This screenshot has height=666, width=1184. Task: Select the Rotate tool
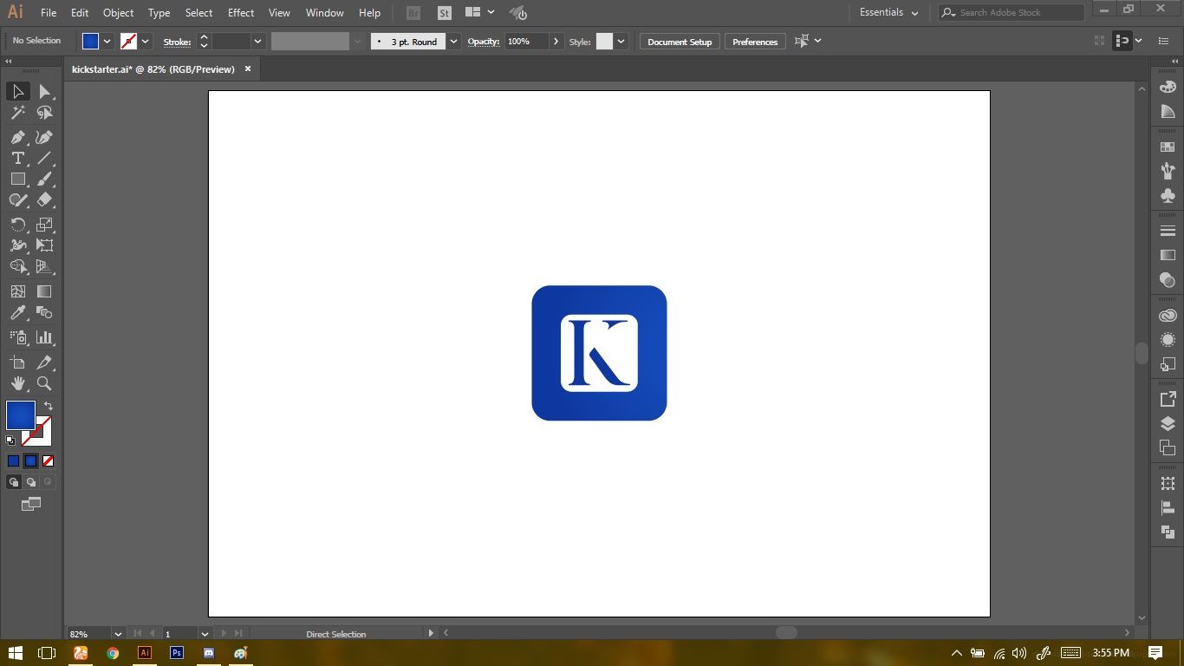pyautogui.click(x=17, y=225)
